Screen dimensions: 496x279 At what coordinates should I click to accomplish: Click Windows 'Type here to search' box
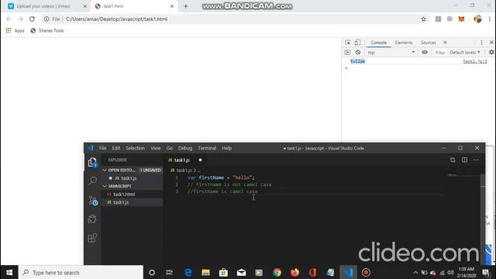coord(81,272)
